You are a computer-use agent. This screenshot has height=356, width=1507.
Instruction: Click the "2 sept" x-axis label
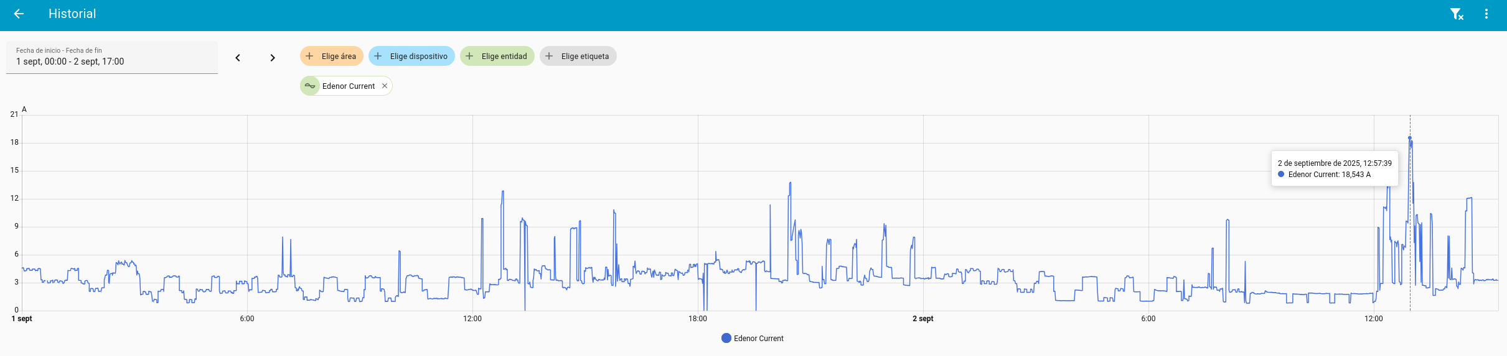(x=923, y=319)
